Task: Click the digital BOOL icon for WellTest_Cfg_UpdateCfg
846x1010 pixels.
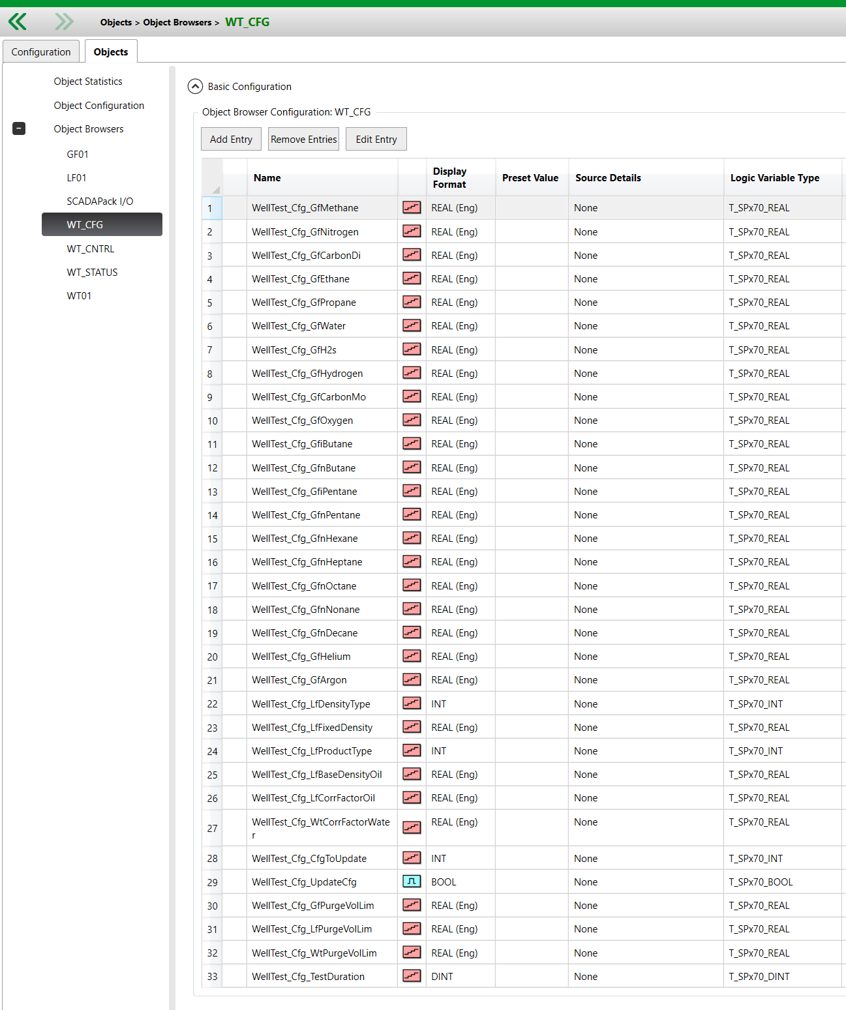Action: (412, 882)
